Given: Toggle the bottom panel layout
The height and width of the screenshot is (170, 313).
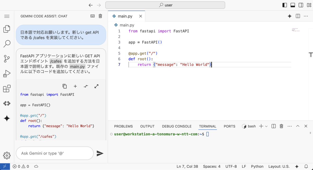Looking at the screenshot, I should pyautogui.click(x=293, y=5).
